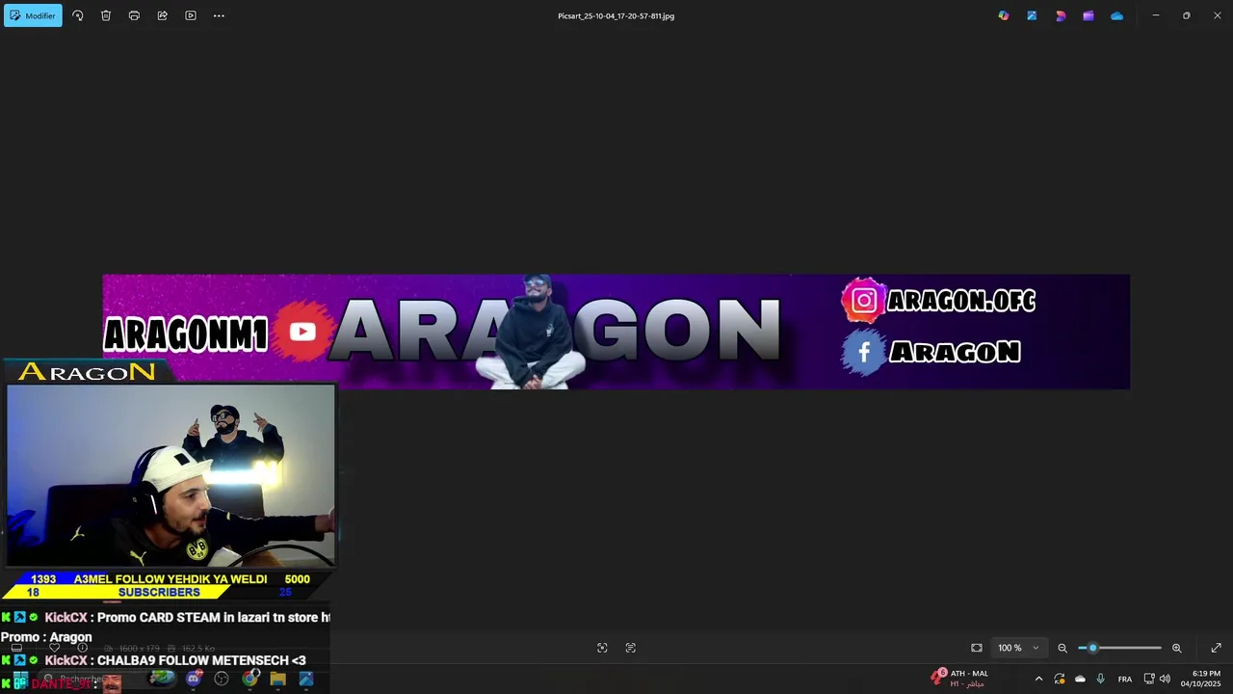
Task: Open the Copilot icon in the title bar
Action: click(1004, 15)
